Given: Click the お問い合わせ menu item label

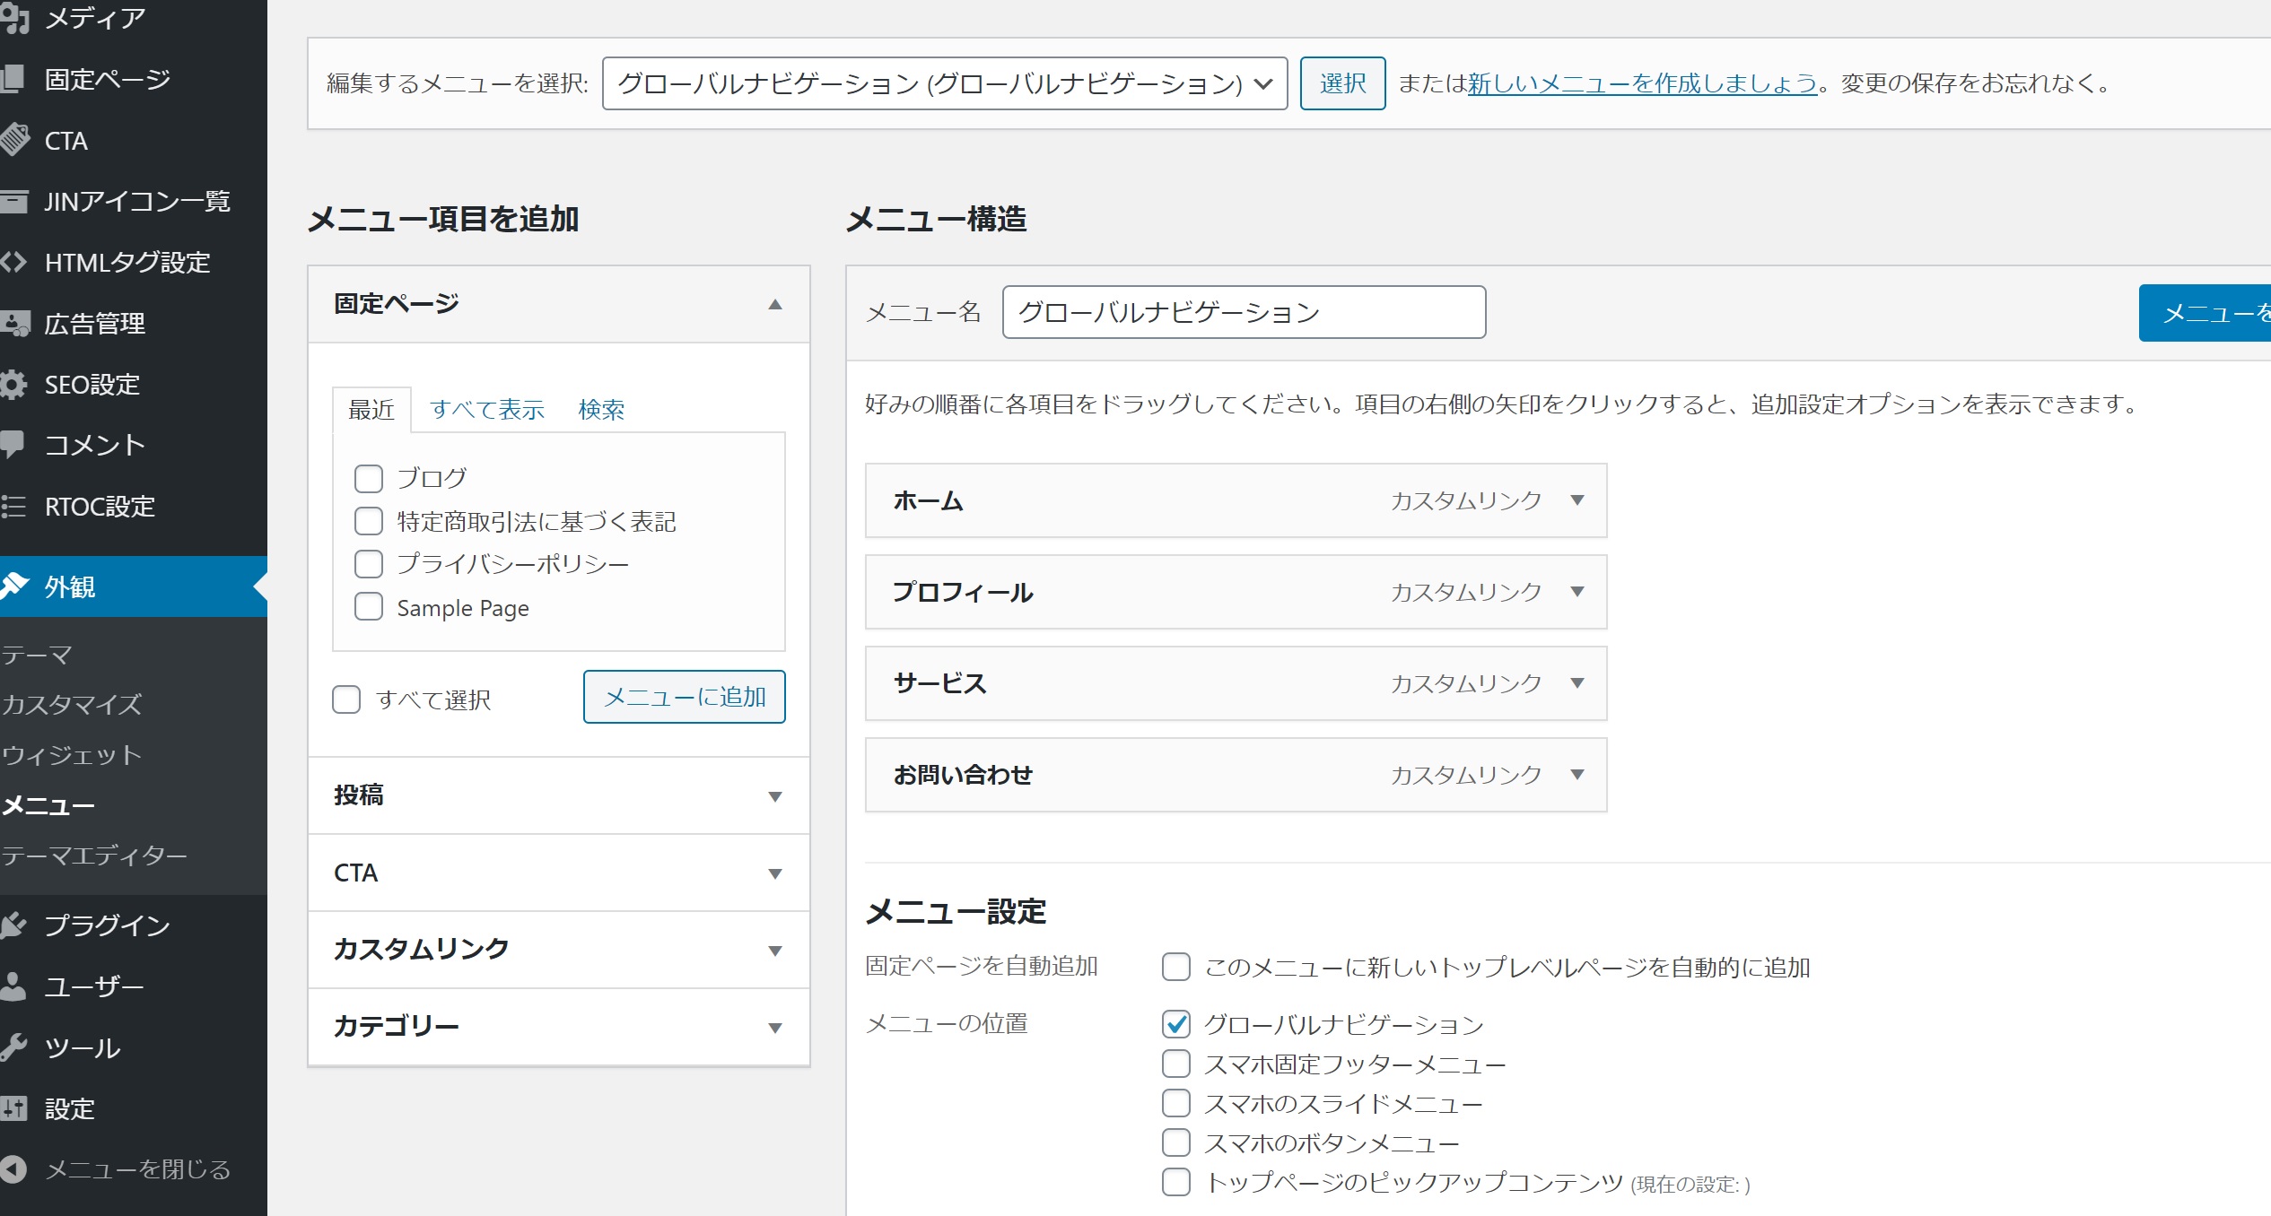Looking at the screenshot, I should [964, 775].
